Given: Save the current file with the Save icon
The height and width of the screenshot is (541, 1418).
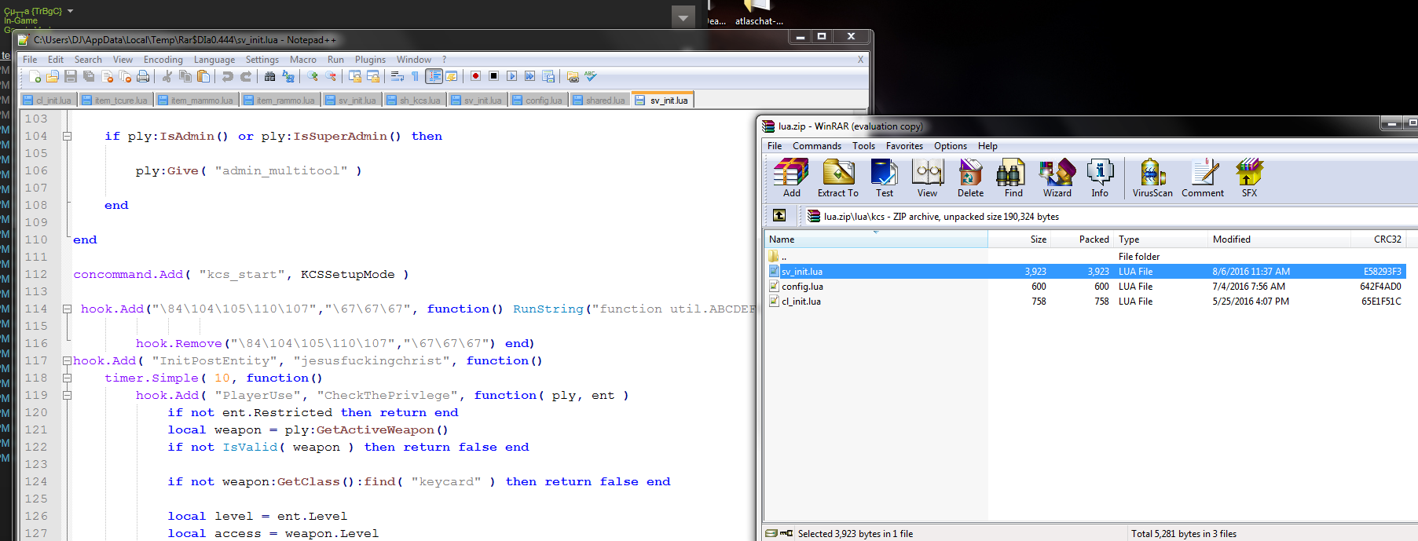Looking at the screenshot, I should [71, 76].
